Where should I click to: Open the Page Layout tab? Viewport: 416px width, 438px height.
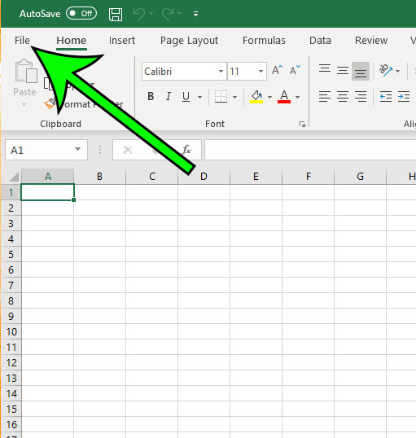pos(189,41)
